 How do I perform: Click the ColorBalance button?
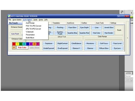[76, 43]
